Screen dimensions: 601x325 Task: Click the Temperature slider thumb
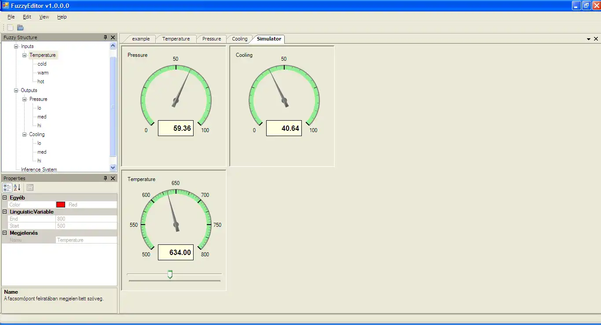[170, 275]
